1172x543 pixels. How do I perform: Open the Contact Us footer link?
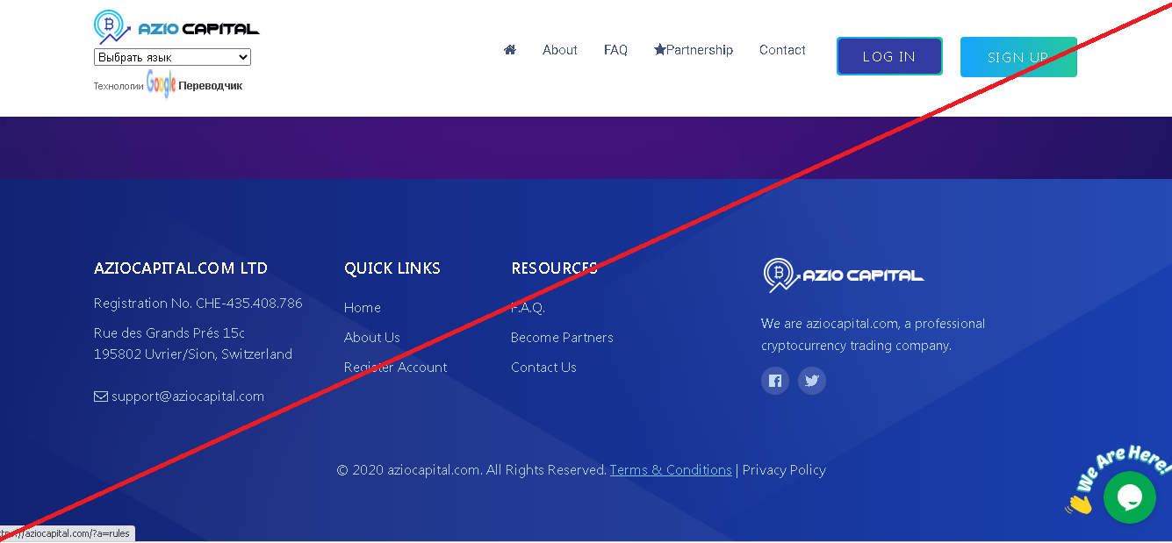[x=543, y=368]
